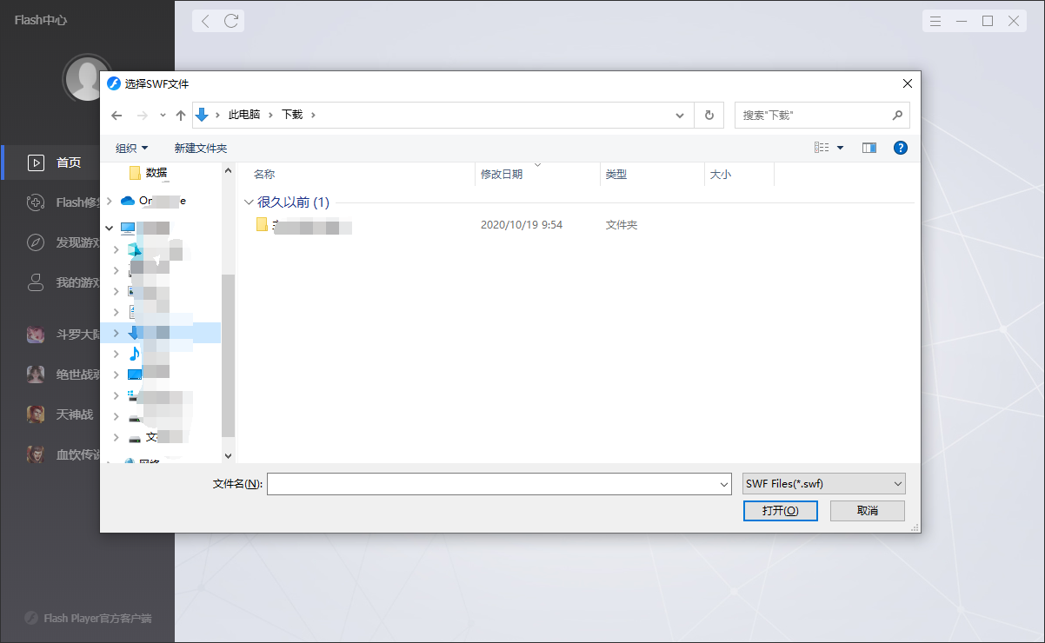The width and height of the screenshot is (1045, 643).
Task: Click Flash logo in dialog title
Action: coord(113,83)
